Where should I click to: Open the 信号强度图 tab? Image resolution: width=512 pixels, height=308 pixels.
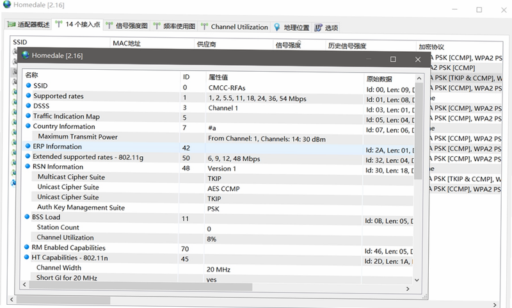[x=127, y=26]
